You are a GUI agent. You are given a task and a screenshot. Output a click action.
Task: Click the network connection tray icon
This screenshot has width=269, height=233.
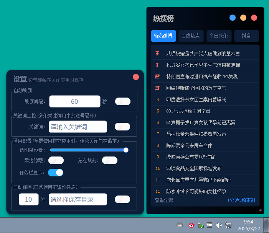228,225
